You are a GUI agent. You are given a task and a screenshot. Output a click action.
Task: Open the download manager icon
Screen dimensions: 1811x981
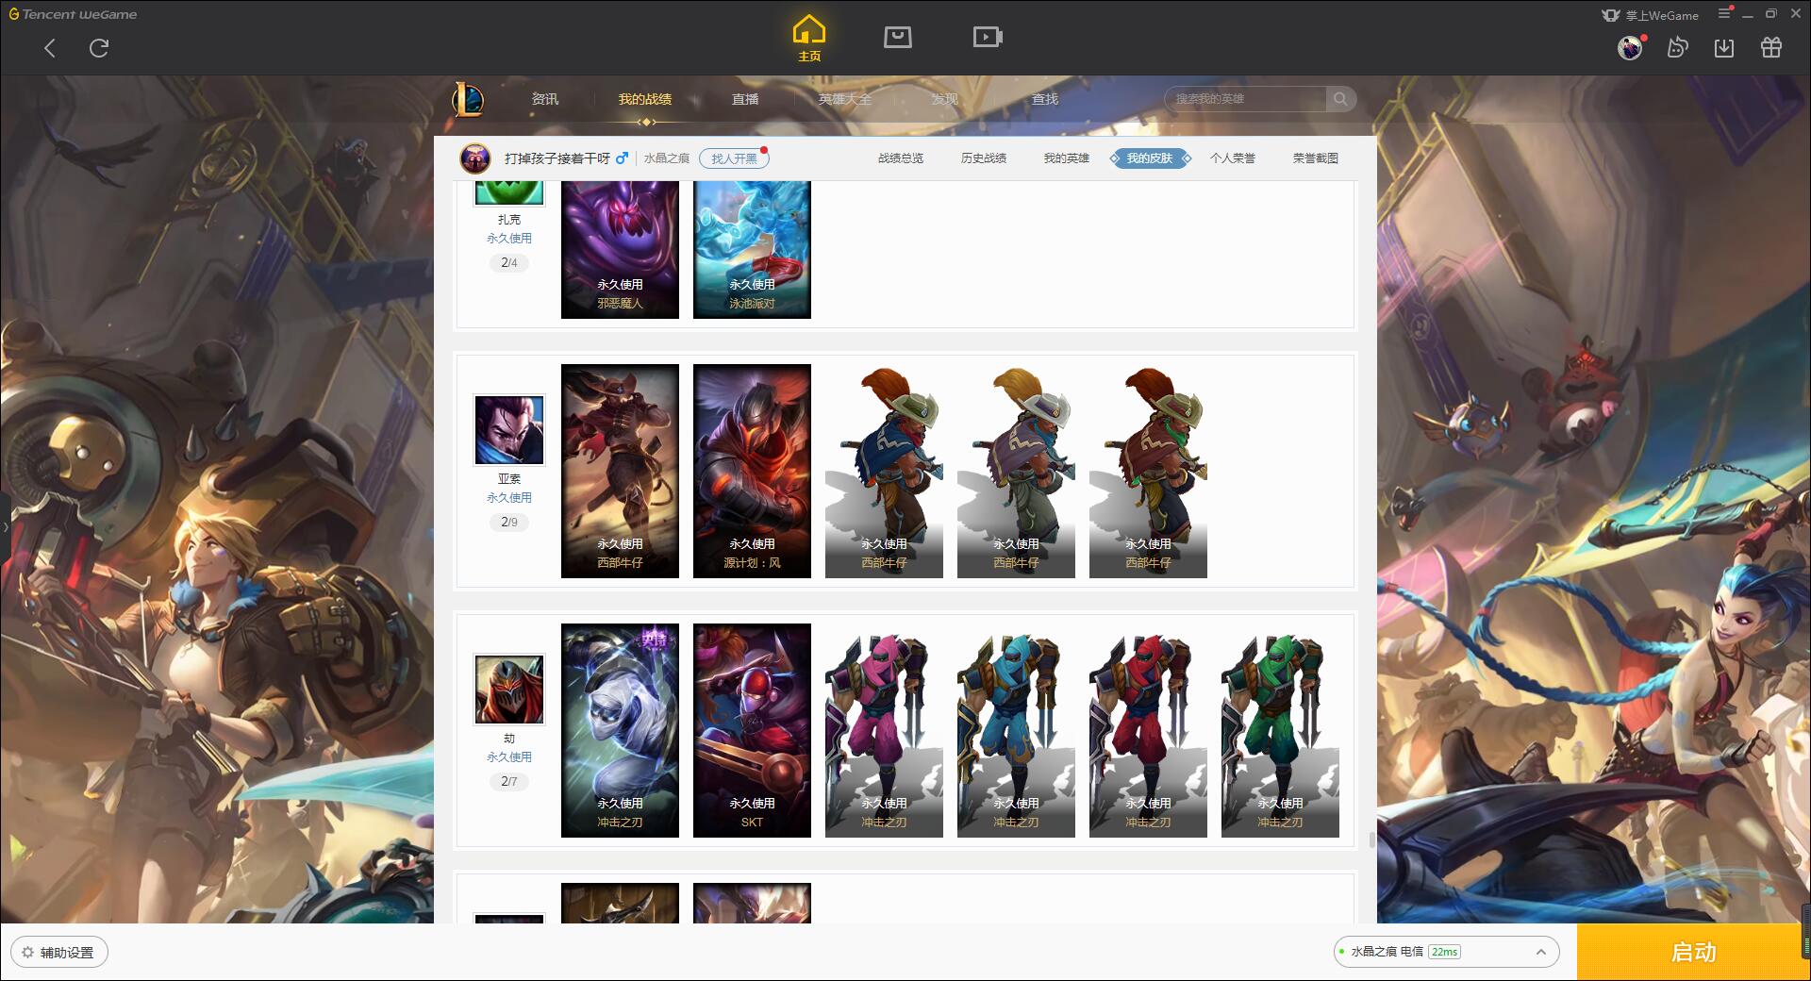tap(1724, 47)
